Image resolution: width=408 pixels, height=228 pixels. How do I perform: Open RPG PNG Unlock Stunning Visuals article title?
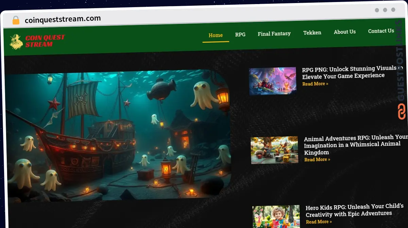coord(352,72)
